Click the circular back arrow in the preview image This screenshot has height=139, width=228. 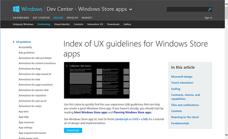click(x=67, y=66)
